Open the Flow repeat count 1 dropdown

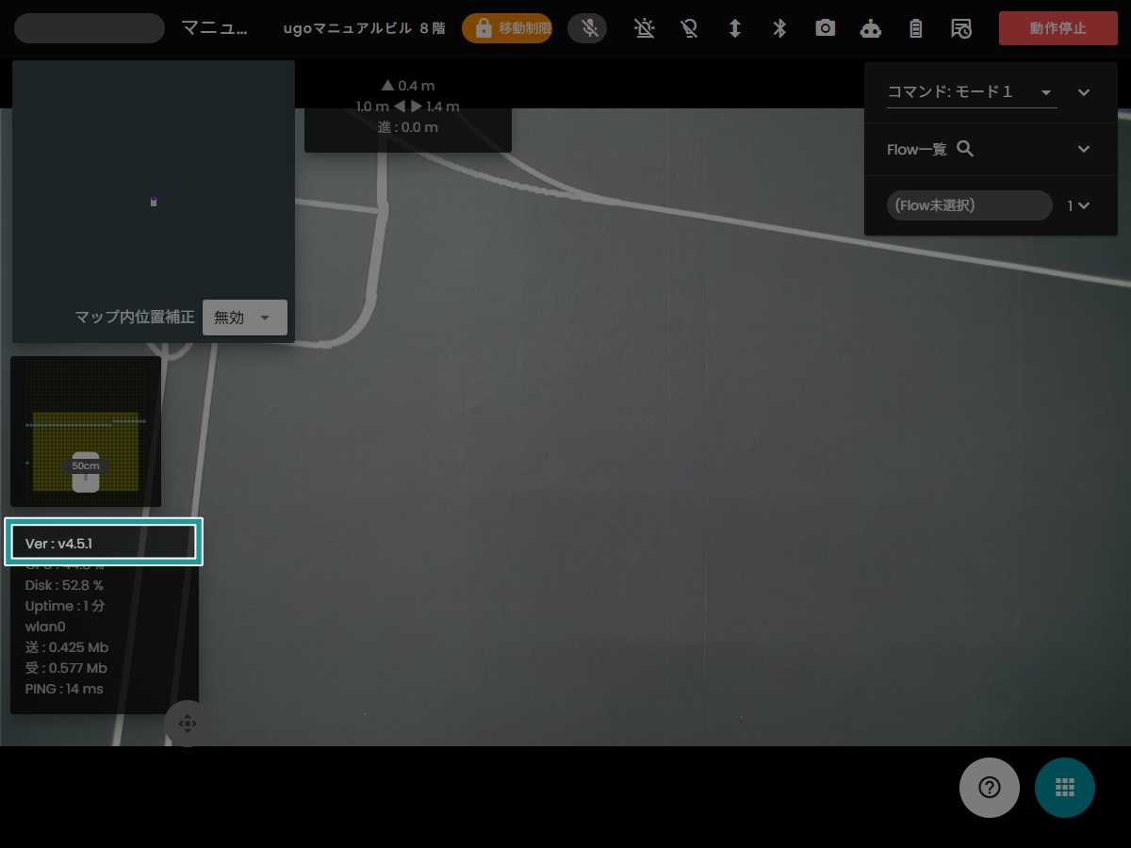[1078, 205]
